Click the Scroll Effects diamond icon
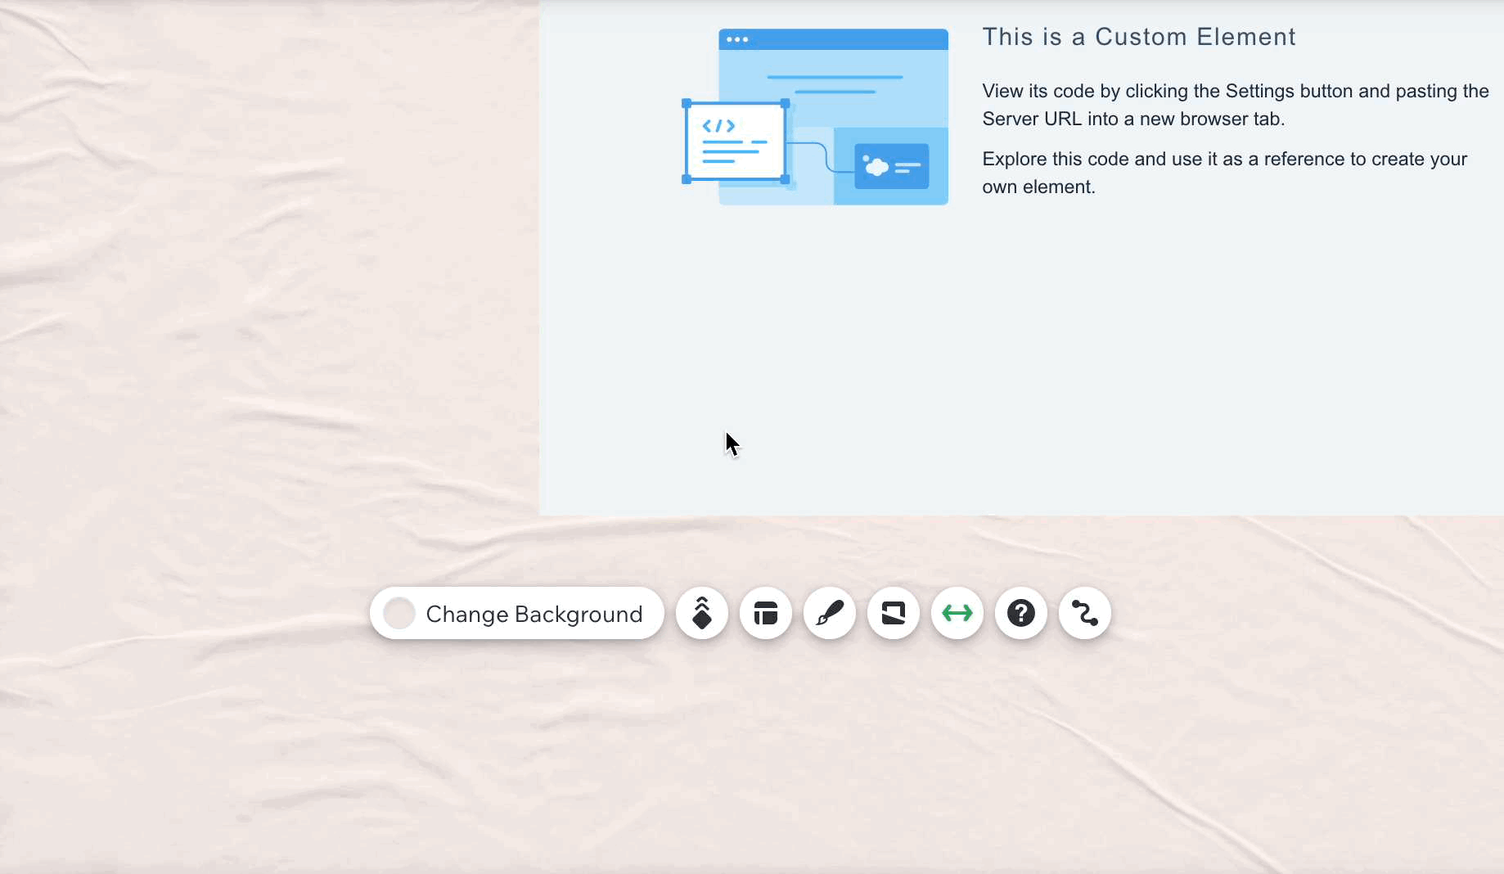 (x=701, y=613)
